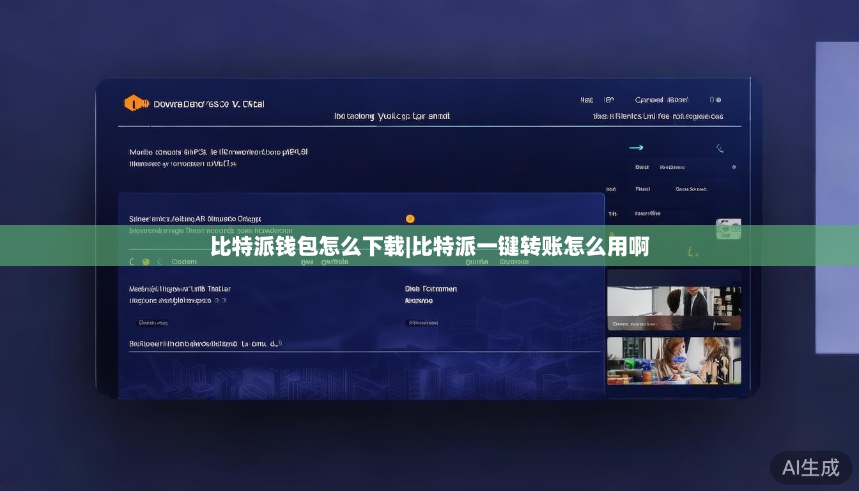
Task: Select the cyan arrow icon in the sidebar
Action: tap(636, 148)
